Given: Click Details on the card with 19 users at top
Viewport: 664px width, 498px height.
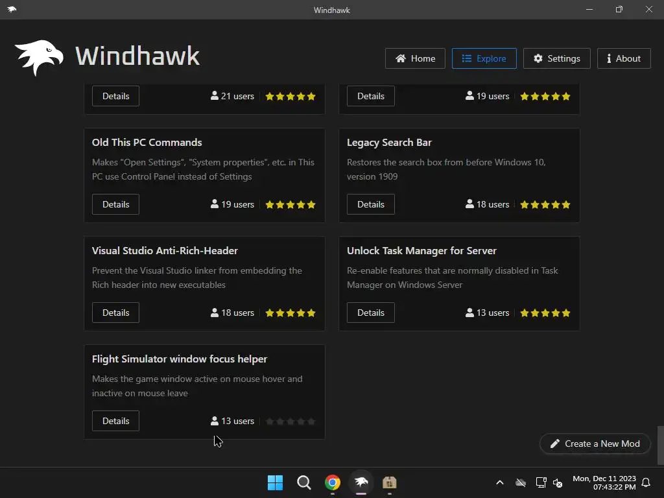Looking at the screenshot, I should coord(370,96).
